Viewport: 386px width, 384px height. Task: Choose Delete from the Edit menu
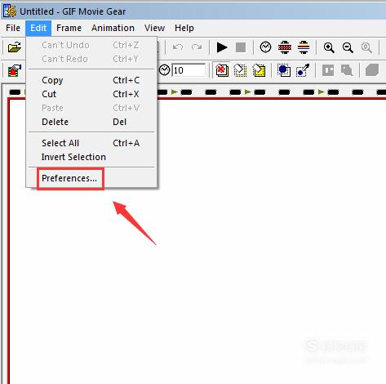[x=91, y=122]
